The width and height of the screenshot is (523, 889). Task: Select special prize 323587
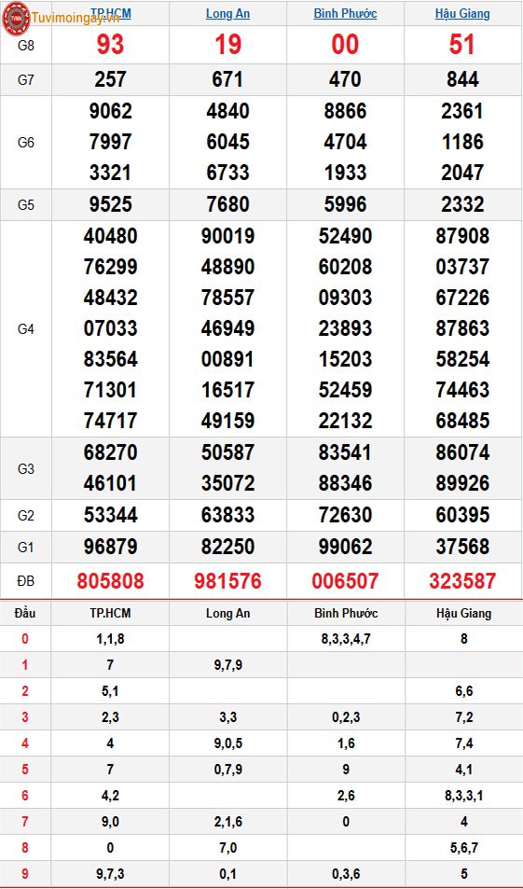pos(462,580)
